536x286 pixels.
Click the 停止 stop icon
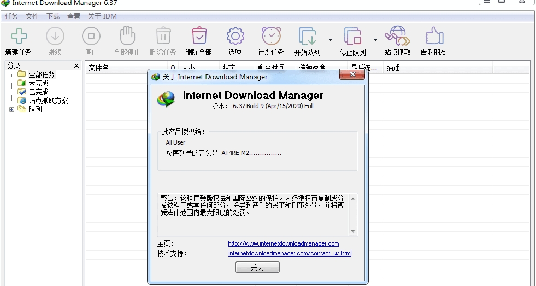click(x=91, y=36)
